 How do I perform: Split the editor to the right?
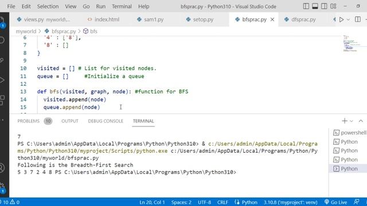click(358, 19)
